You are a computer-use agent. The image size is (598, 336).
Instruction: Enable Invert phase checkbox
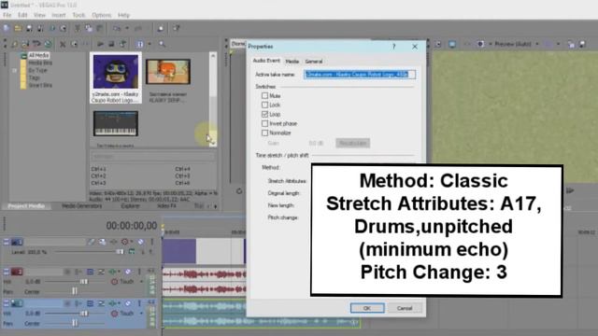coord(264,123)
